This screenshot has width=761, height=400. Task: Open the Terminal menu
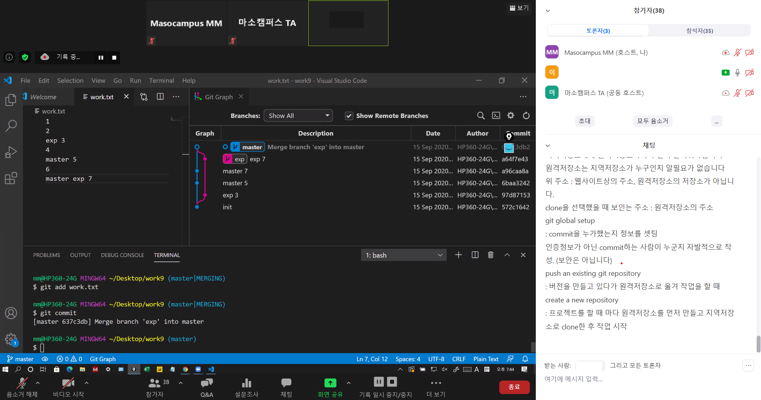click(x=161, y=81)
